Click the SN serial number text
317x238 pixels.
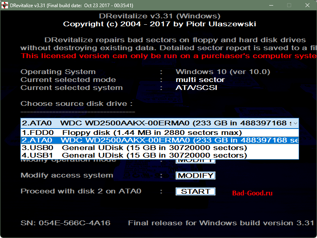(65, 222)
